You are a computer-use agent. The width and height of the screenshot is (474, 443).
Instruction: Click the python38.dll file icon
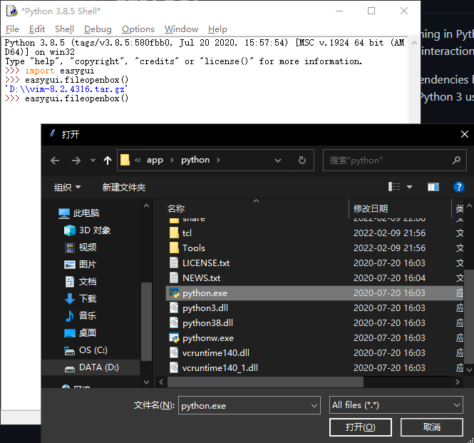click(174, 322)
